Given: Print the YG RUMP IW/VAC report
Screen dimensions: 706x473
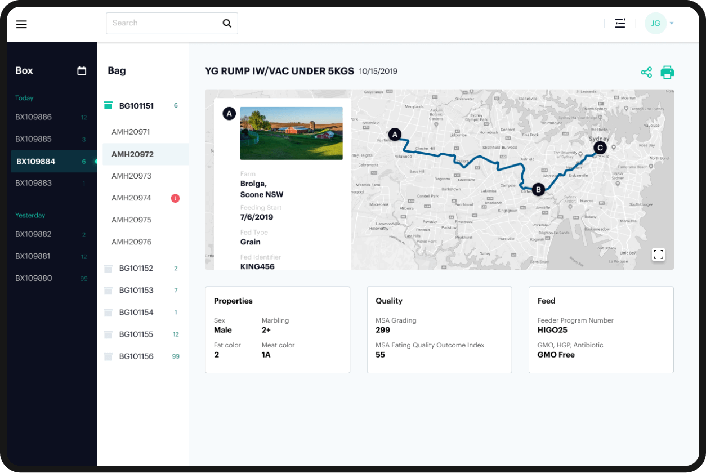Looking at the screenshot, I should point(667,72).
